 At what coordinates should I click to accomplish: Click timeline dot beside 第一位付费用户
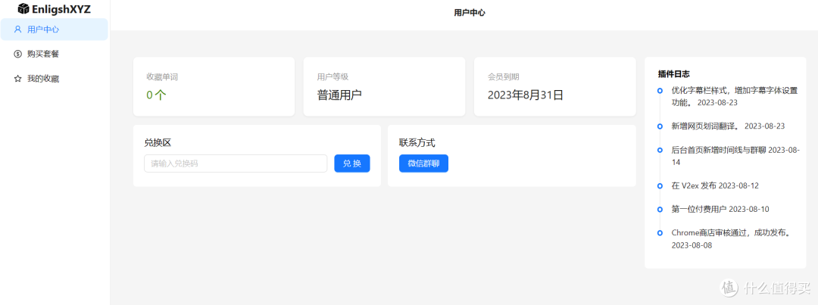pyautogui.click(x=660, y=210)
